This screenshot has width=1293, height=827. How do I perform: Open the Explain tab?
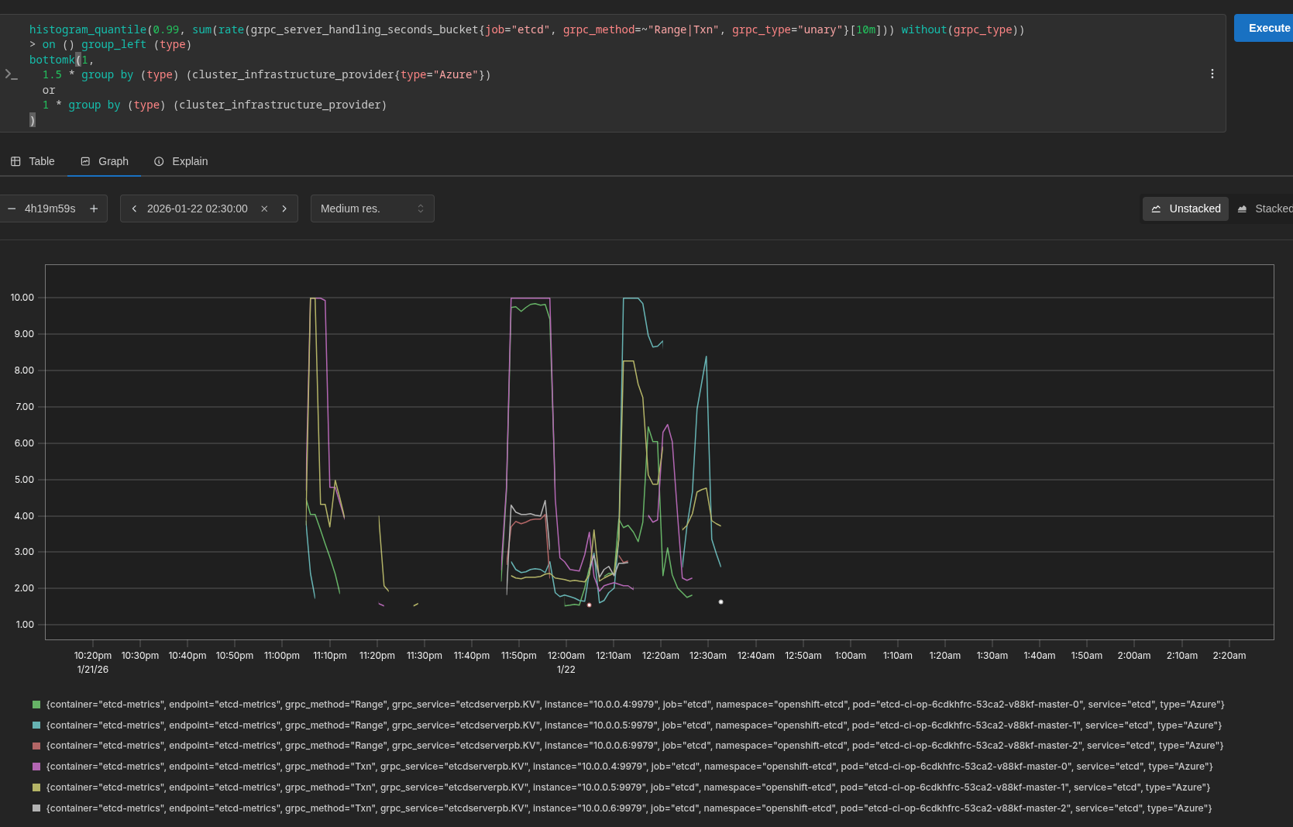[x=181, y=161]
